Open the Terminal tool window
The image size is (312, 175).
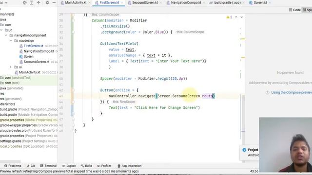click(x=48, y=166)
